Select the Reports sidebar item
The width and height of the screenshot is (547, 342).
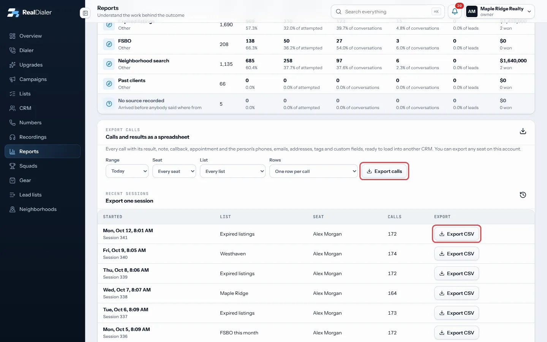point(43,151)
